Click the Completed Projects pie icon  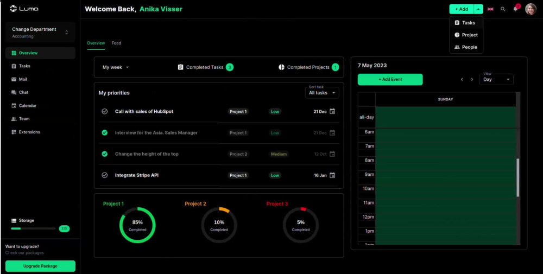pos(281,67)
